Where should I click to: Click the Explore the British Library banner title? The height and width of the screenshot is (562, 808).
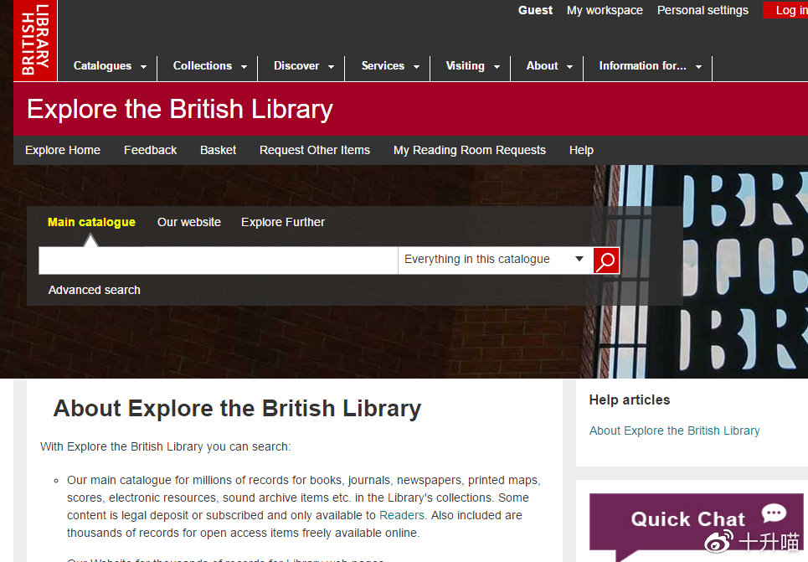(180, 110)
